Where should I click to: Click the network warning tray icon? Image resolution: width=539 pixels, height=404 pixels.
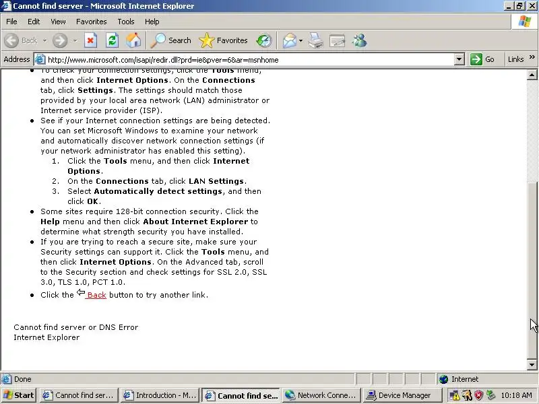coord(455,395)
